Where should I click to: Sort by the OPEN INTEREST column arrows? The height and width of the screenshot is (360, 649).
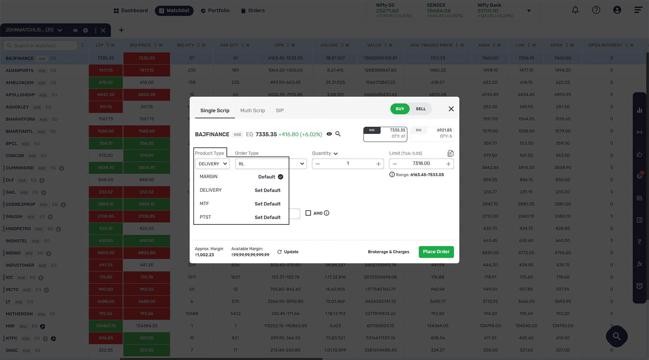(627, 45)
